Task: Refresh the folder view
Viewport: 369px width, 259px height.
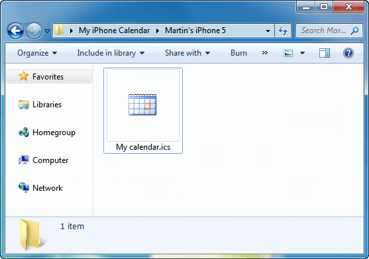Action: click(283, 30)
